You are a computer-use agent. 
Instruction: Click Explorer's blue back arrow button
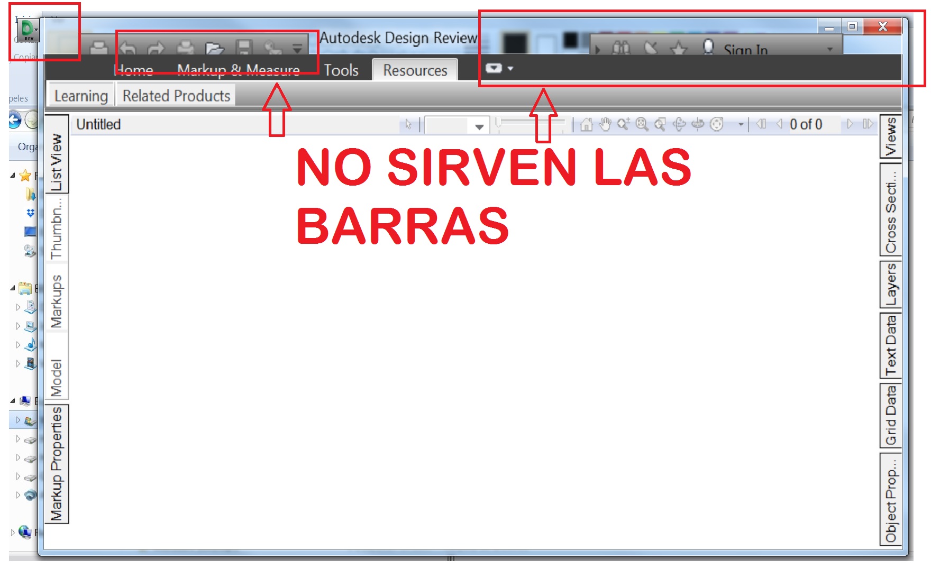(14, 120)
